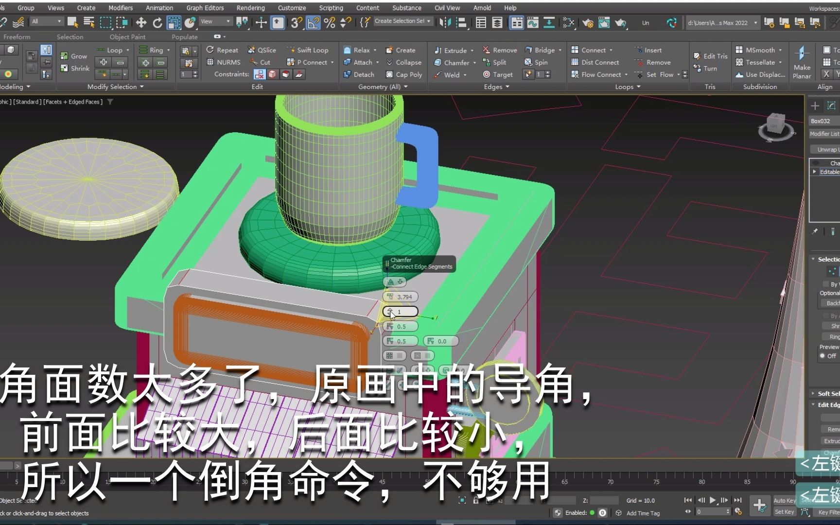
Task: Select the Cut tool
Action: coord(260,62)
